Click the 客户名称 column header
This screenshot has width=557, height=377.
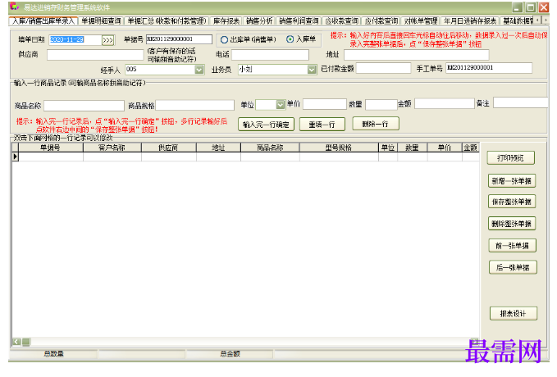[x=112, y=148]
